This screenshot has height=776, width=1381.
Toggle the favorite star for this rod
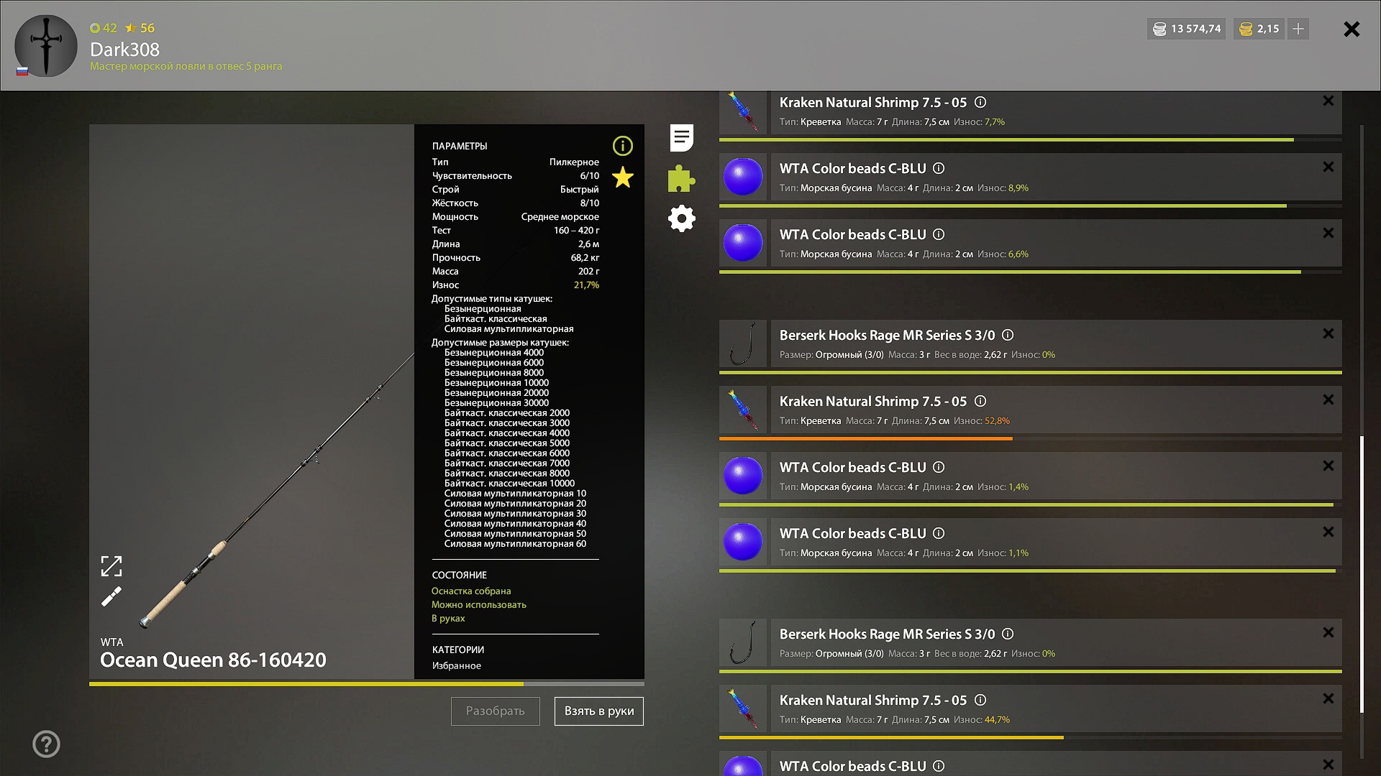[623, 177]
